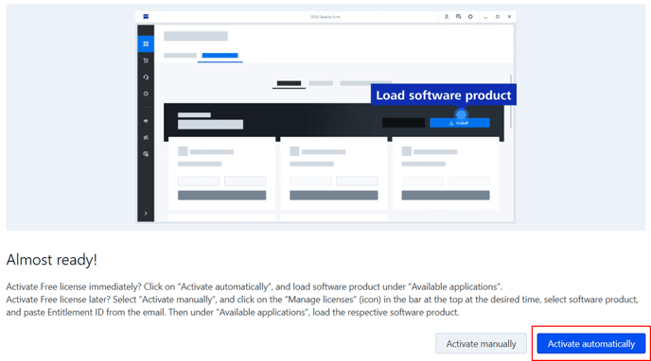Click the Activate automatically button

coord(590,344)
